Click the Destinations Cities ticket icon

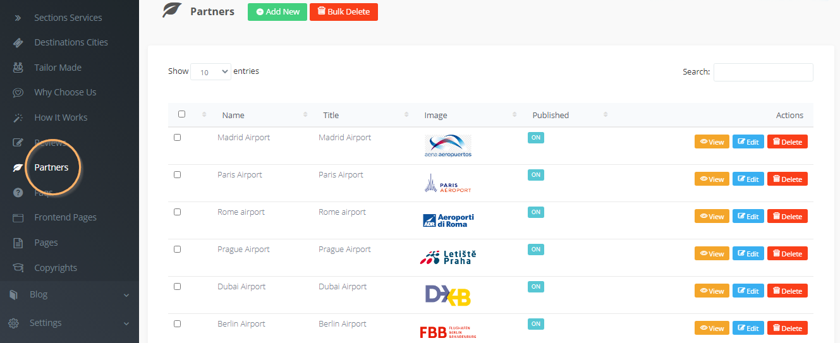pos(18,42)
